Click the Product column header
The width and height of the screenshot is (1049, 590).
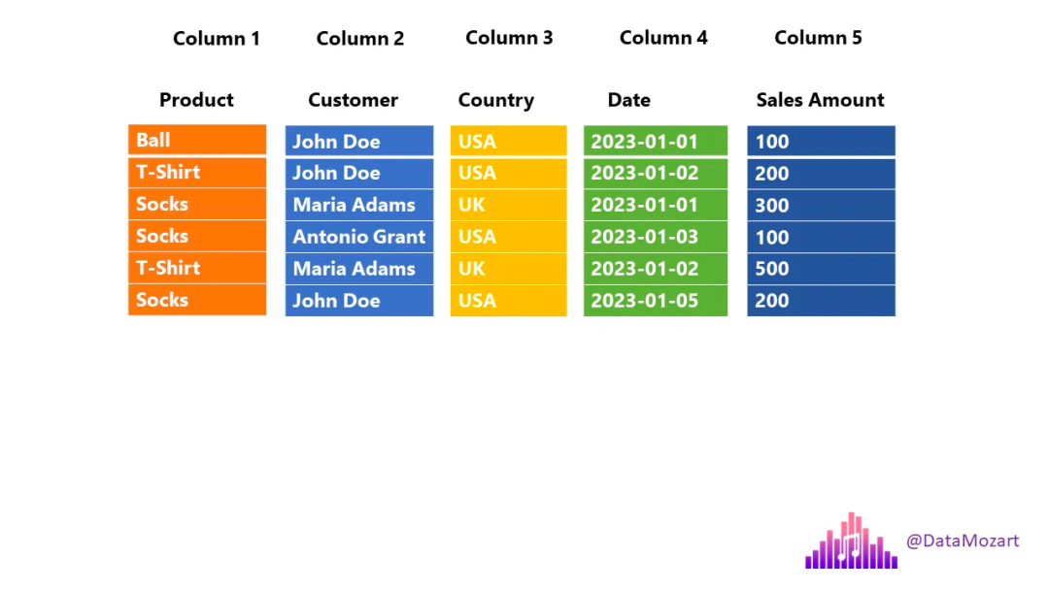pyautogui.click(x=196, y=100)
